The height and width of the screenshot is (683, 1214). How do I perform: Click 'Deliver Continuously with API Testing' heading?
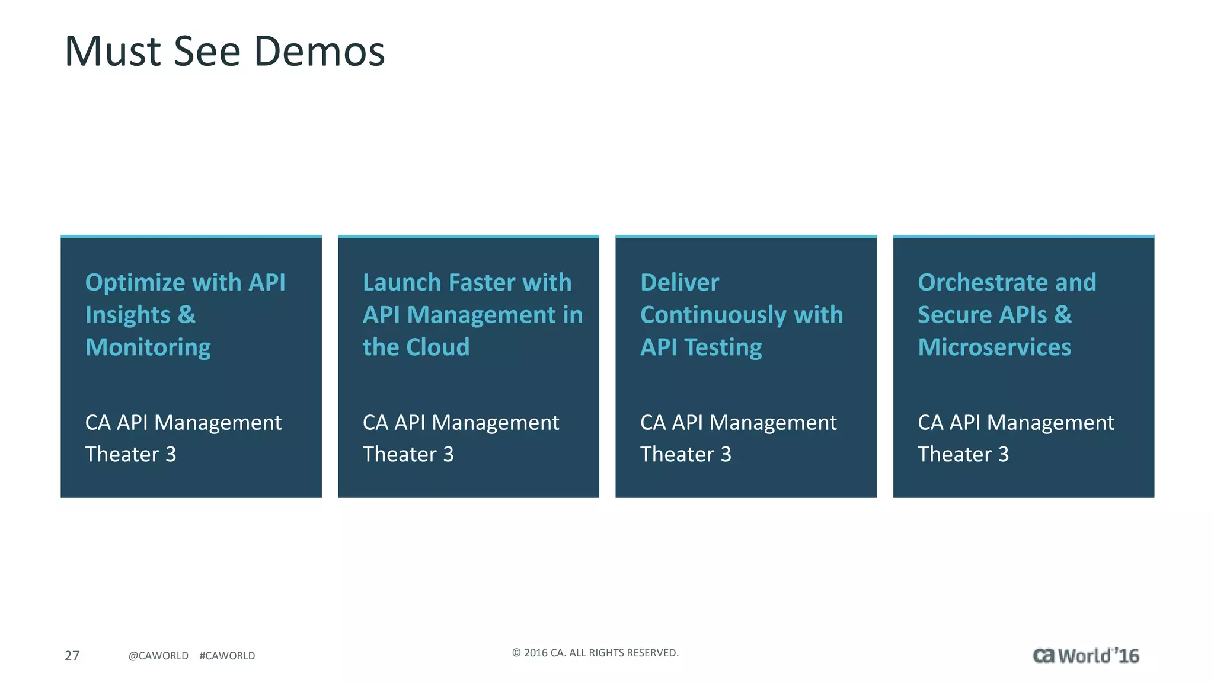click(x=741, y=314)
